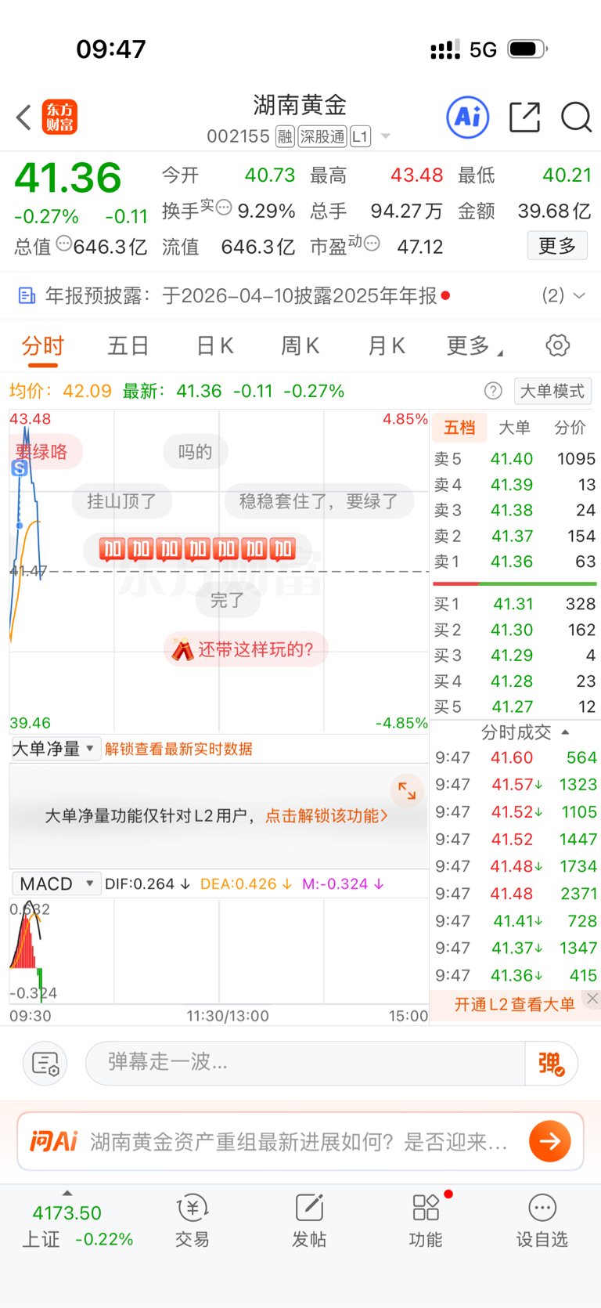Switch to the 周K tab
Viewport: 601px width, 1308px height.
click(300, 345)
